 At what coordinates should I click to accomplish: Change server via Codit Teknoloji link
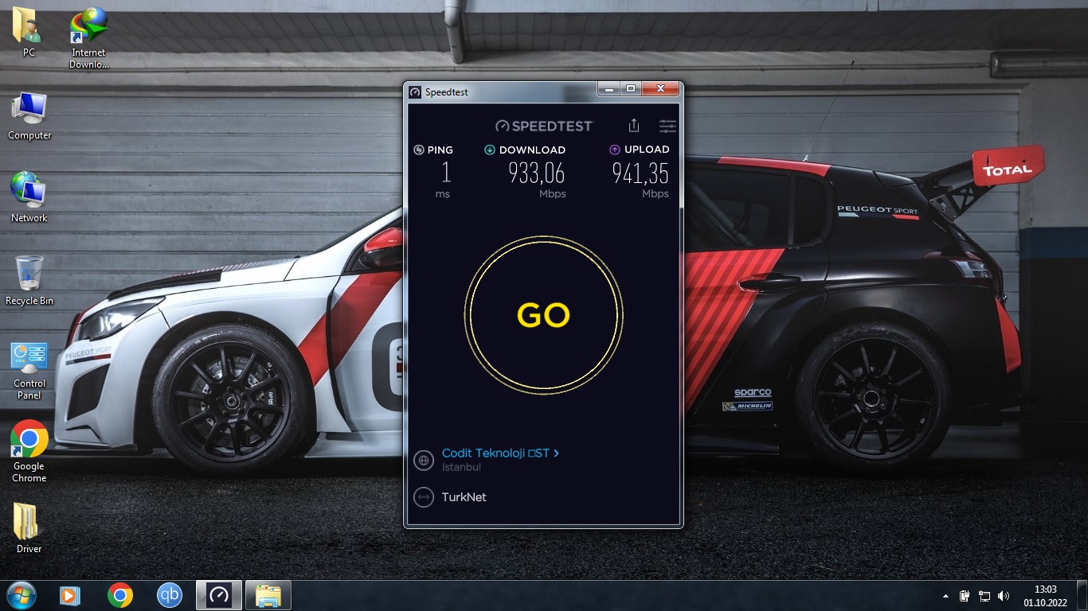tap(500, 453)
